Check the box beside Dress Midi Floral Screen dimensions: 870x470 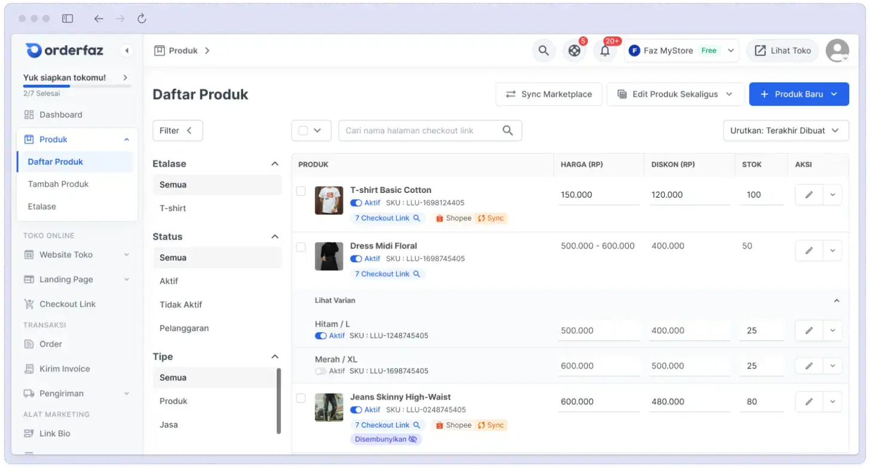(301, 247)
